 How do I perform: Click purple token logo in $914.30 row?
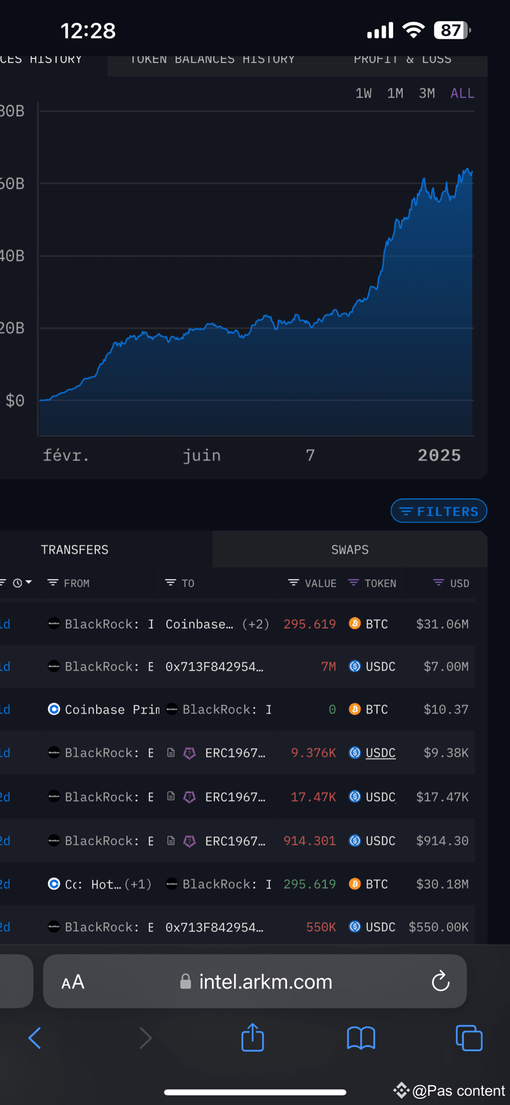(190, 841)
